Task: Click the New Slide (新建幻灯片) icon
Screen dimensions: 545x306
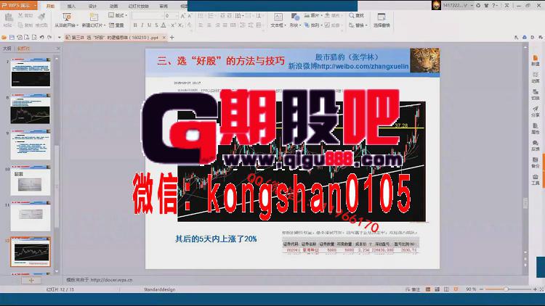Action: click(94, 17)
